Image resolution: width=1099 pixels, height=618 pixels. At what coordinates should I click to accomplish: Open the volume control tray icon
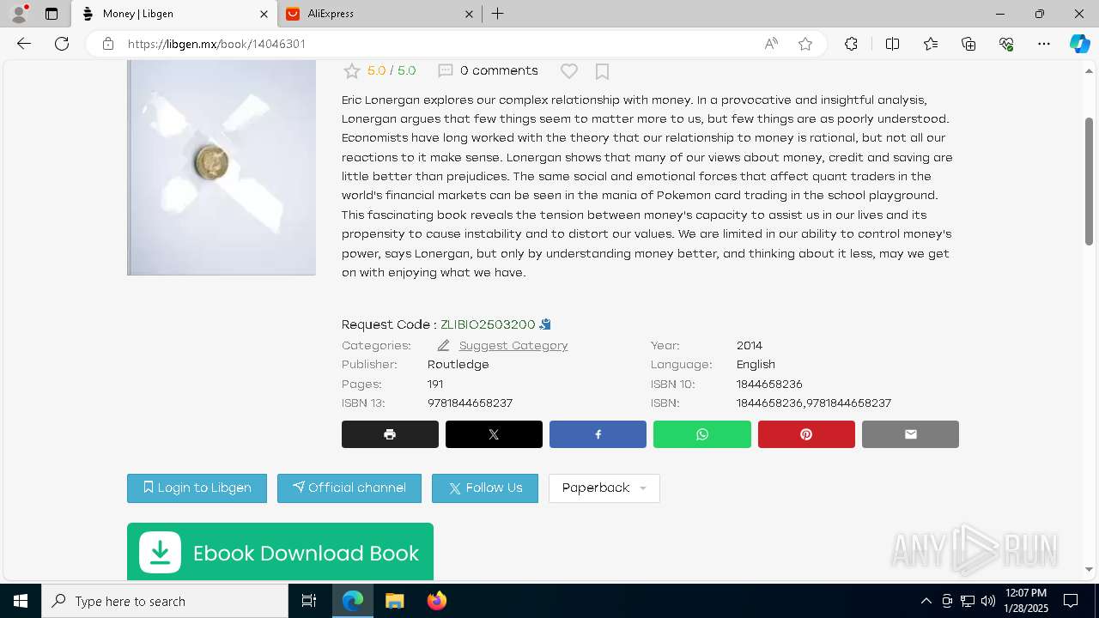click(x=988, y=601)
